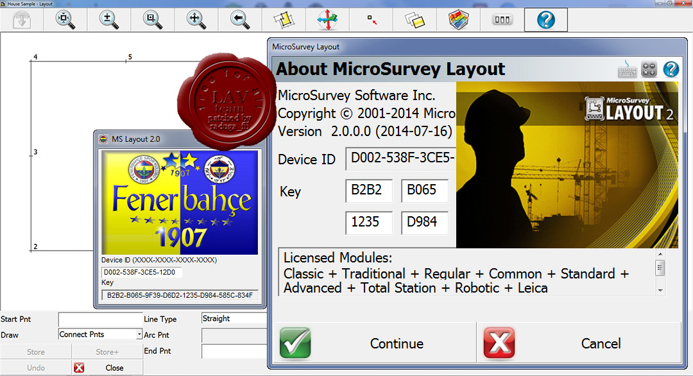Click the greyed download arrow toolbar icon
This screenshot has width=693, height=376.
(22, 19)
